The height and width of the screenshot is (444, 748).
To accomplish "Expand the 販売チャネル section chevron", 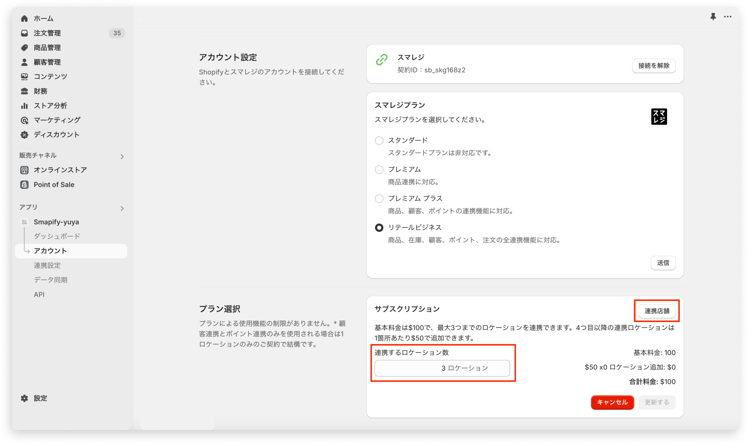I will click(122, 156).
